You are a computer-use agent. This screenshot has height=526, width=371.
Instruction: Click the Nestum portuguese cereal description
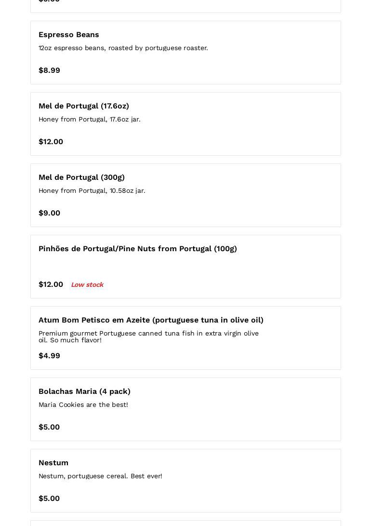point(100,476)
